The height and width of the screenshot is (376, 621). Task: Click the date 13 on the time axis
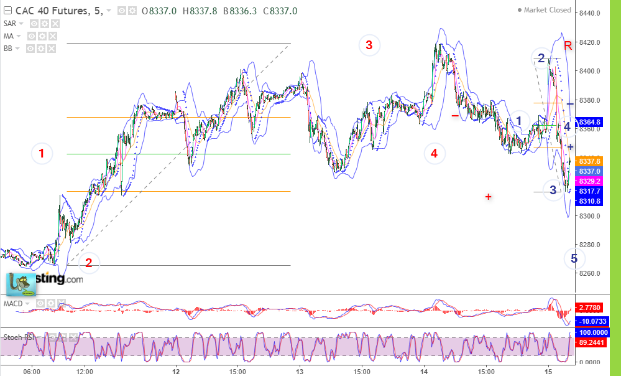[x=300, y=372]
